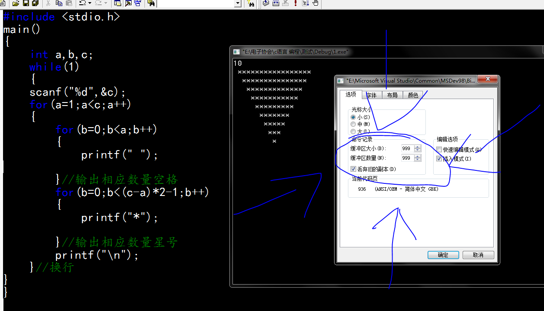Switch to the 字体 tab

point(372,95)
